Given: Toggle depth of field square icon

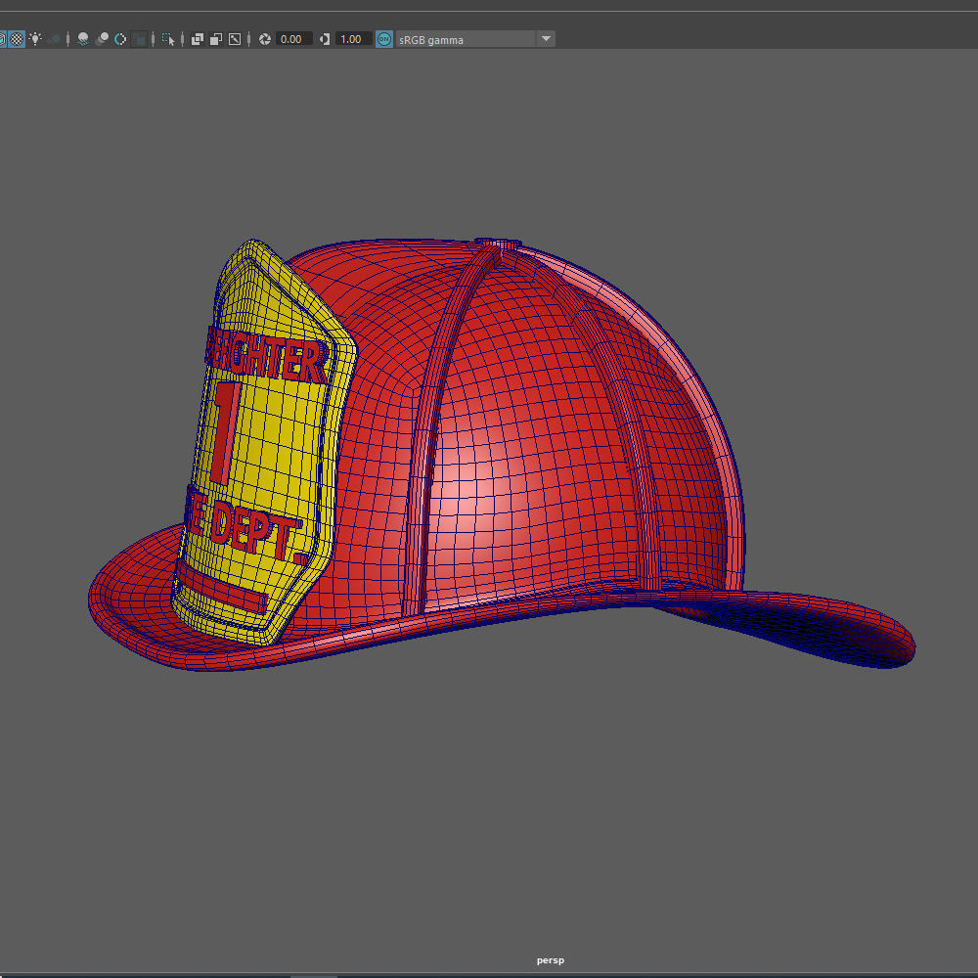Looking at the screenshot, I should click(x=140, y=39).
